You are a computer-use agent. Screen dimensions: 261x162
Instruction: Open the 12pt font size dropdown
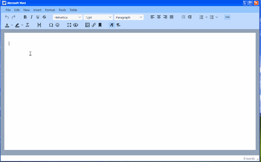[98, 17]
